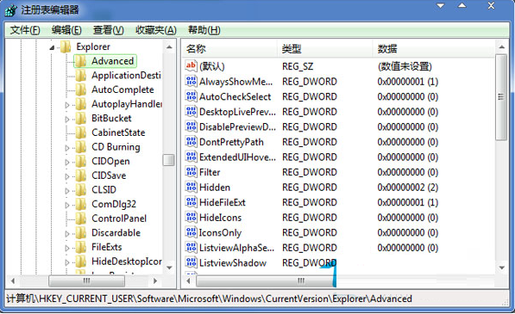Expand the CD Burning key arrow

(67, 148)
